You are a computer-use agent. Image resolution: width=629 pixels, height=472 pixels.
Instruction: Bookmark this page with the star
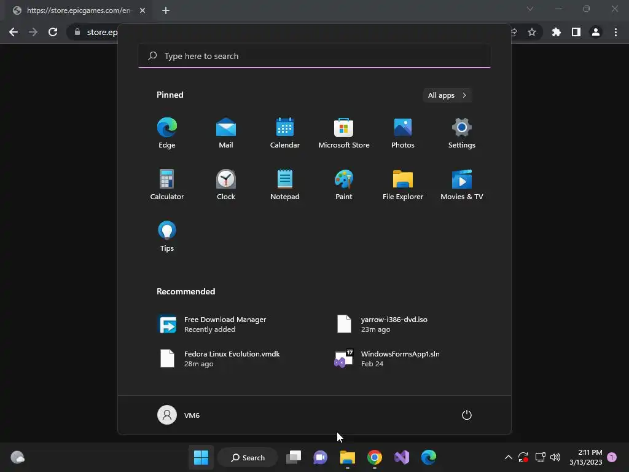(x=532, y=32)
